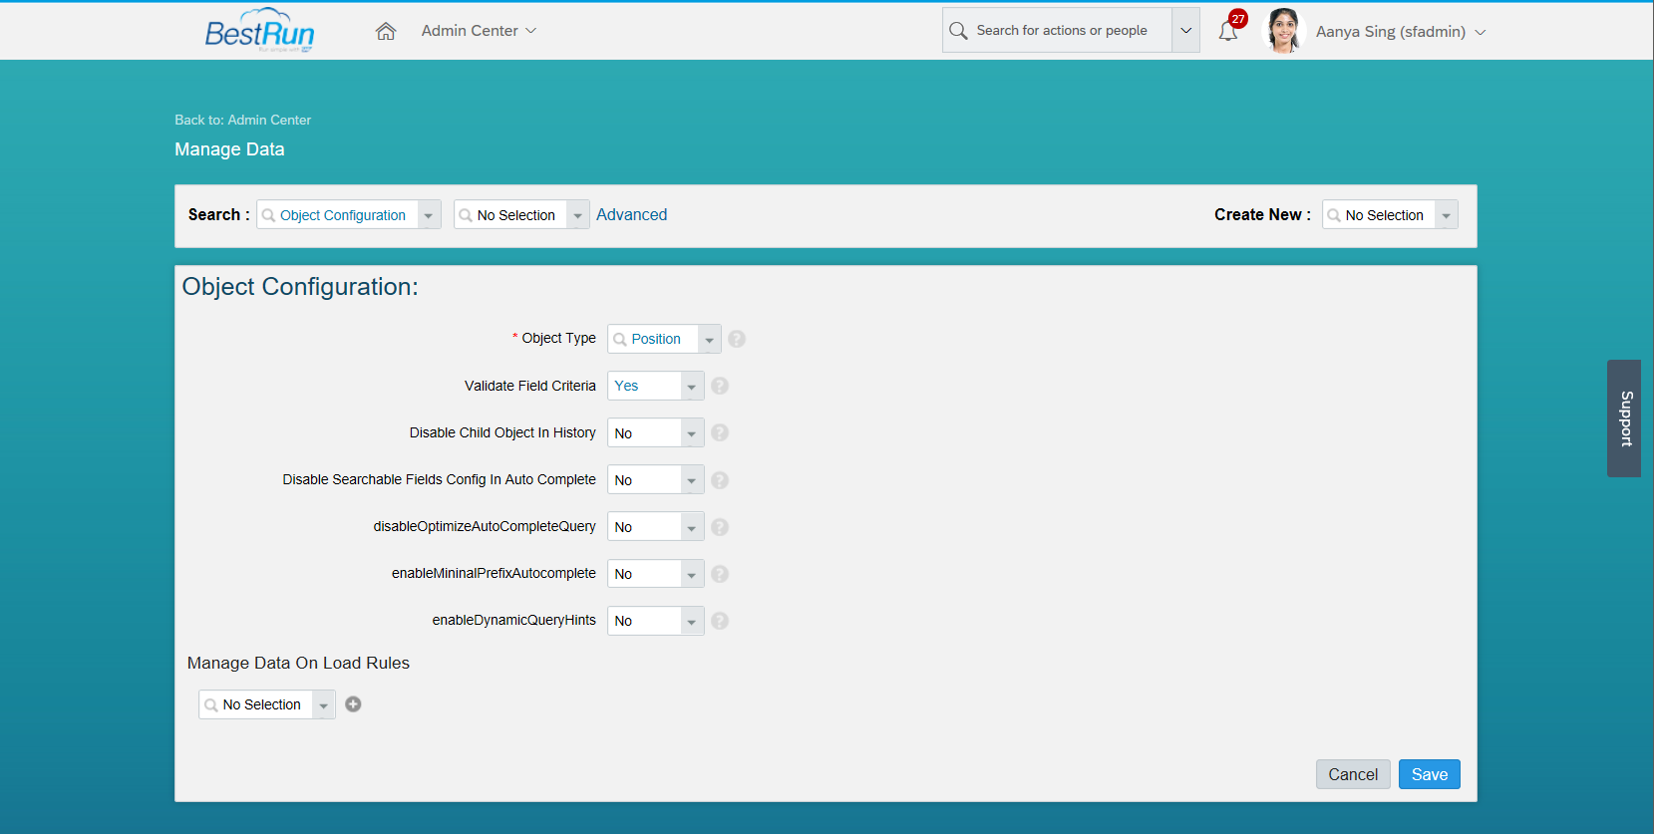Open the Admin Center navigation menu
The height and width of the screenshot is (834, 1654).
479,31
